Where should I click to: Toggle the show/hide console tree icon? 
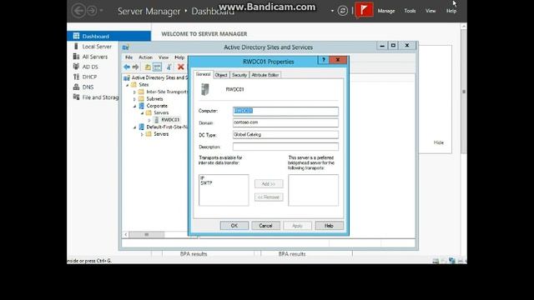[157, 67]
